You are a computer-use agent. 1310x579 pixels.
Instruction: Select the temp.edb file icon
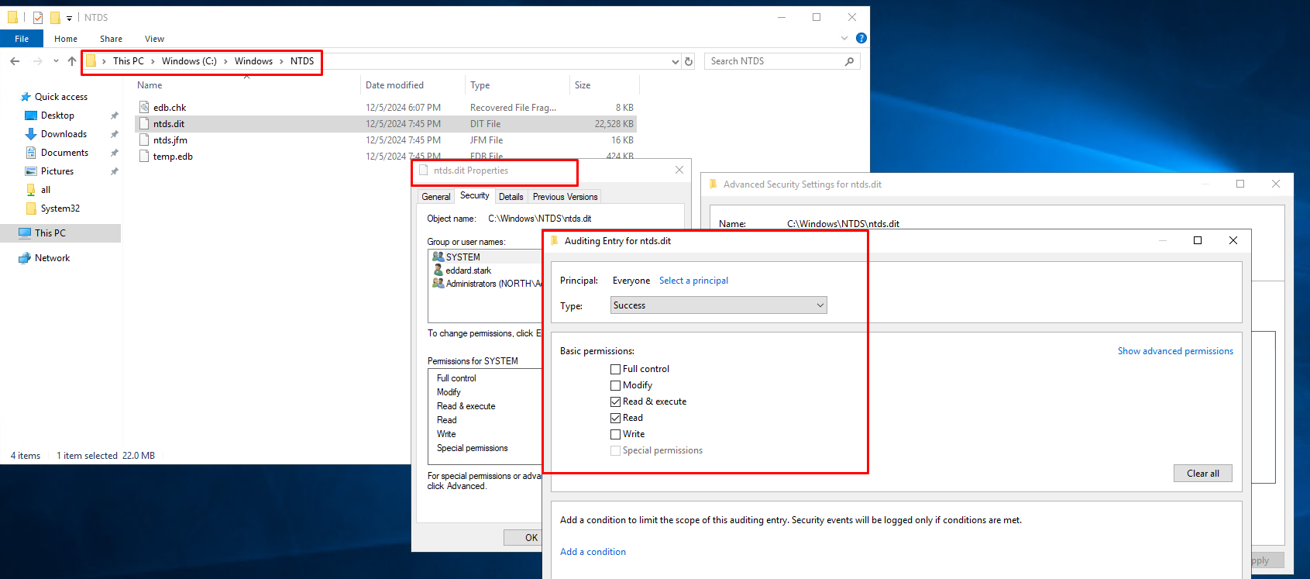click(144, 157)
